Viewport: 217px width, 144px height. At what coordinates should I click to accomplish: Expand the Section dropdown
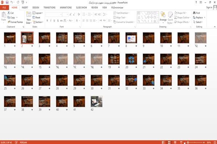[38, 22]
